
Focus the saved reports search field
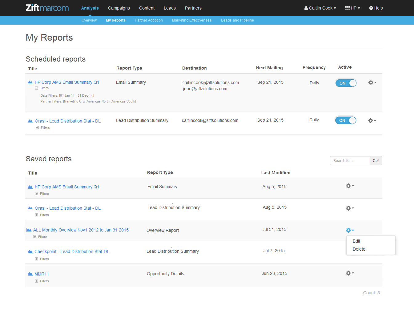(350, 161)
